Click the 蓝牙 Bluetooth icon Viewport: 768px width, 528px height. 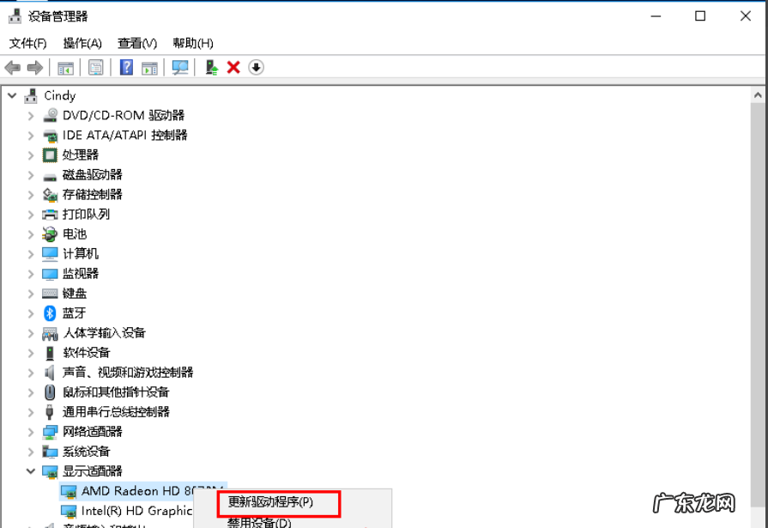click(50, 313)
